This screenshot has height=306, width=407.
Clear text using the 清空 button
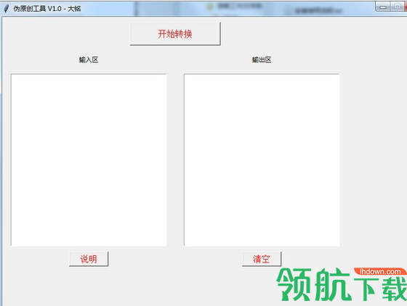pyautogui.click(x=262, y=259)
